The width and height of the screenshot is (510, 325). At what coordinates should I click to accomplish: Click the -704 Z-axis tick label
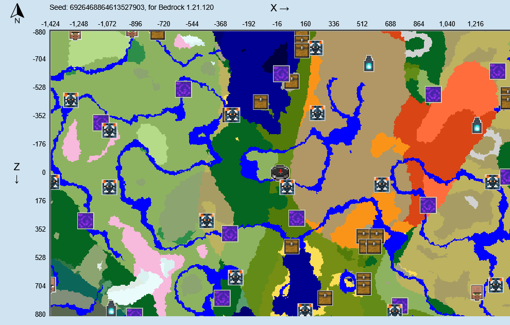[x=39, y=59]
